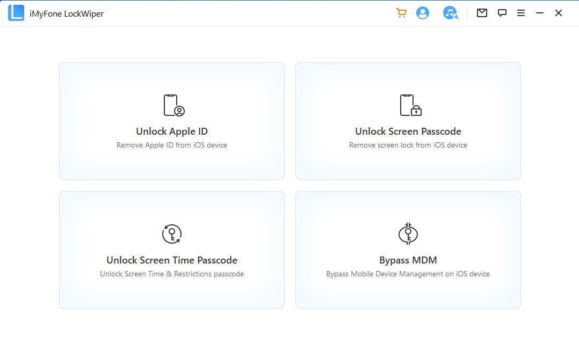The height and width of the screenshot is (344, 579).
Task: Select the Unlock Apple ID heading
Action: coord(172,131)
